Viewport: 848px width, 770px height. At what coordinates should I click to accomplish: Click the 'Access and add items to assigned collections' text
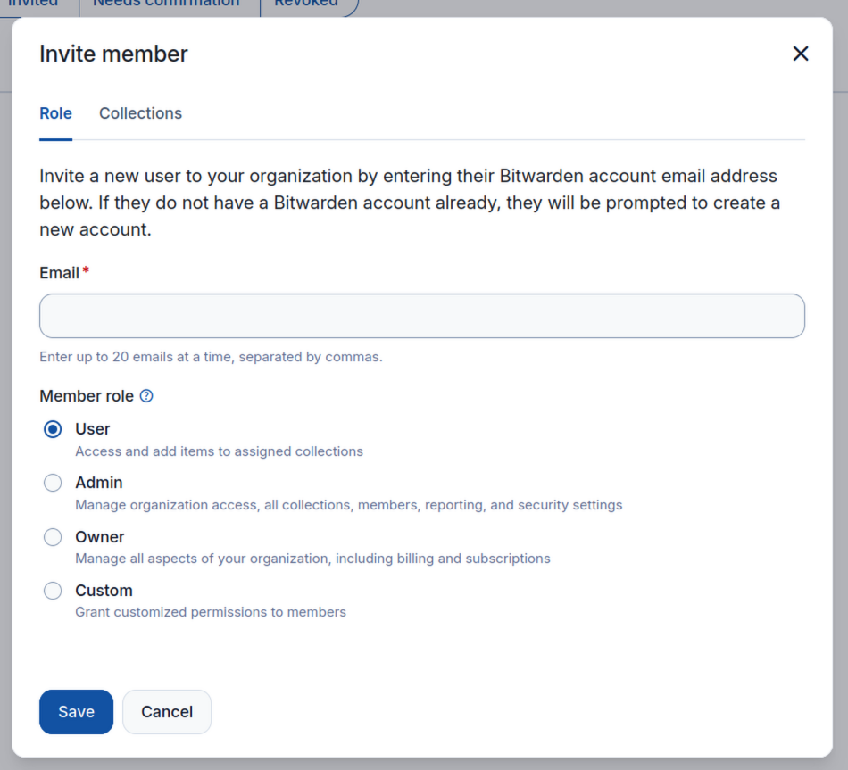(219, 451)
